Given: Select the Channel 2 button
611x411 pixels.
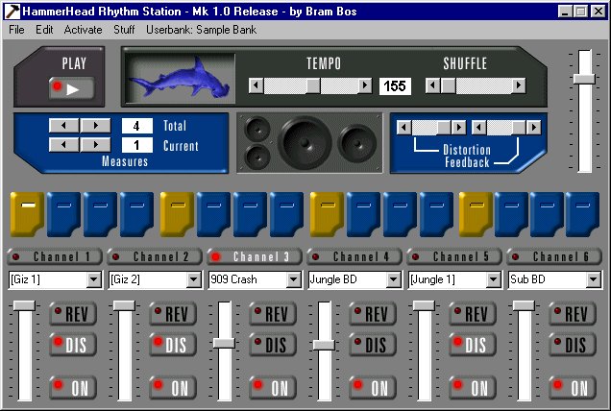Looking at the screenshot, I should (x=155, y=256).
